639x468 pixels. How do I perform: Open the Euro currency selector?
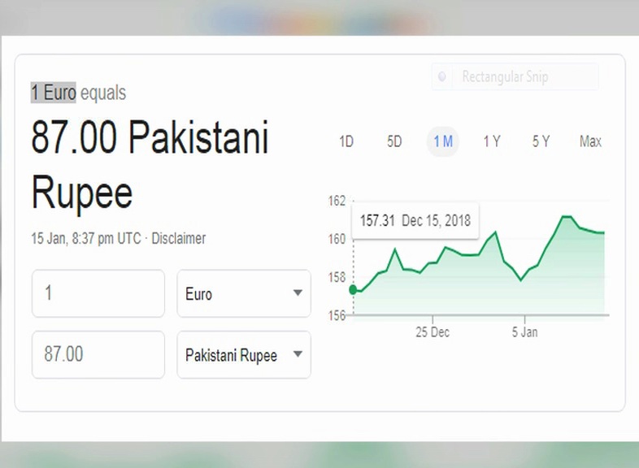pyautogui.click(x=244, y=293)
